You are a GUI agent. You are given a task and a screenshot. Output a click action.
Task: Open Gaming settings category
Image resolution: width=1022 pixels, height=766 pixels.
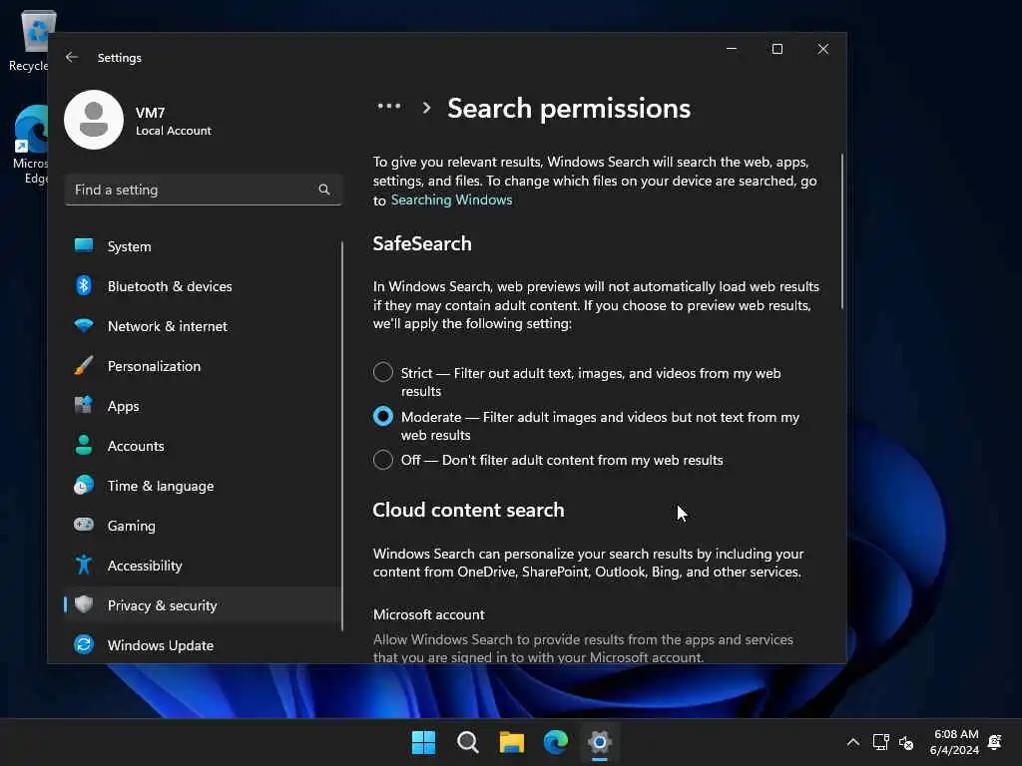(203, 525)
